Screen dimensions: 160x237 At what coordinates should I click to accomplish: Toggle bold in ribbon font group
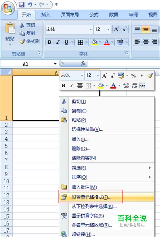[49, 42]
